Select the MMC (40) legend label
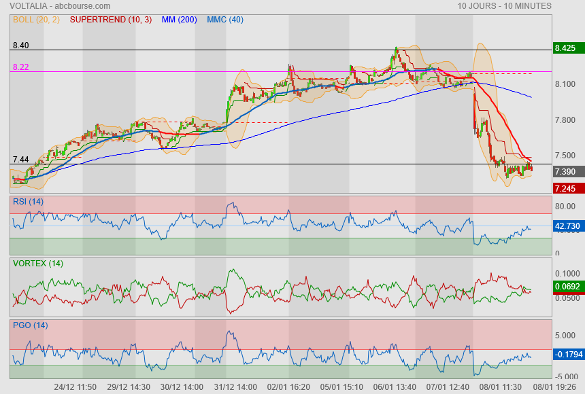The height and width of the screenshot is (394, 585). (x=224, y=20)
